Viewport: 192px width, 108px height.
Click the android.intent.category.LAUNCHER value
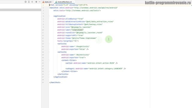[106, 69]
